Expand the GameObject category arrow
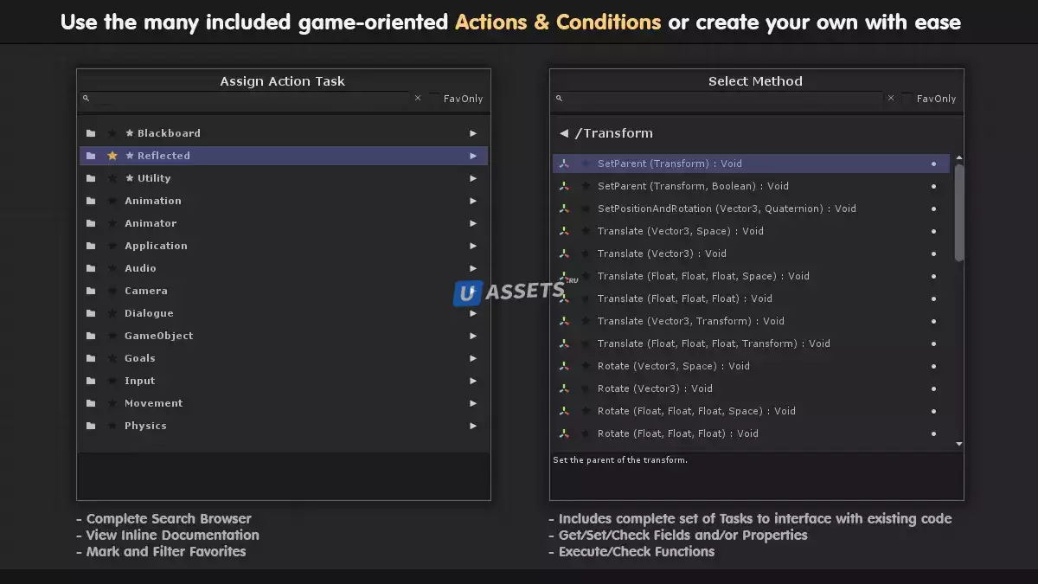The image size is (1038, 584). pyautogui.click(x=473, y=336)
